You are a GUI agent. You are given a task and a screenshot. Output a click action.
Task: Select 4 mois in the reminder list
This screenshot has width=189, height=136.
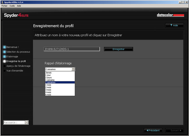coord(60,92)
